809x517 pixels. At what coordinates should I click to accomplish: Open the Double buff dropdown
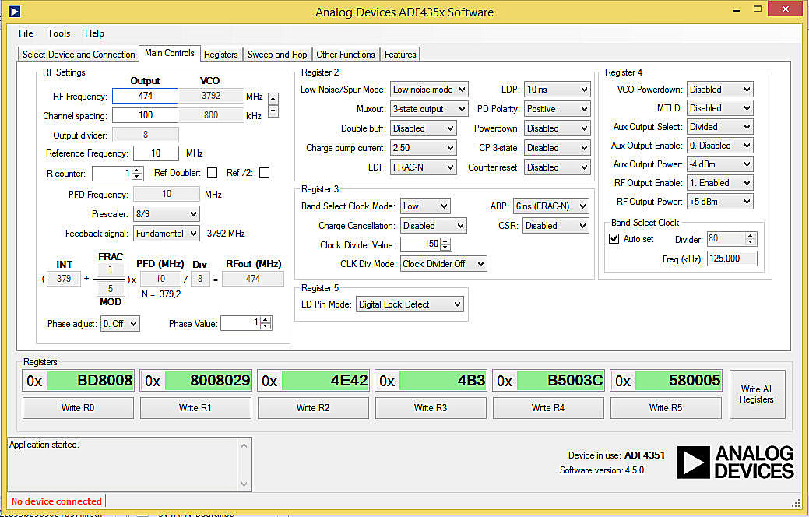click(x=424, y=128)
